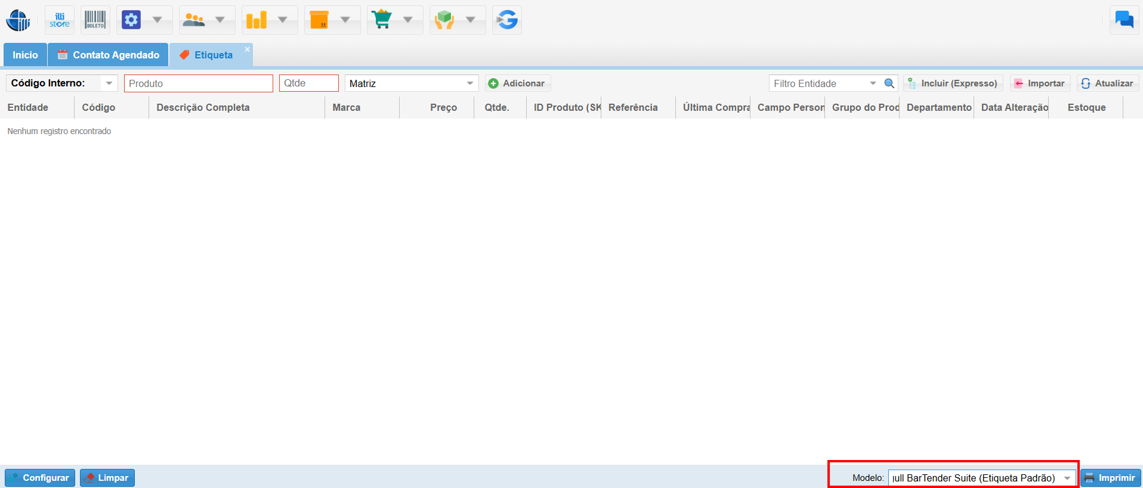Click the Importar button
This screenshot has height=488, width=1143.
(x=1040, y=83)
